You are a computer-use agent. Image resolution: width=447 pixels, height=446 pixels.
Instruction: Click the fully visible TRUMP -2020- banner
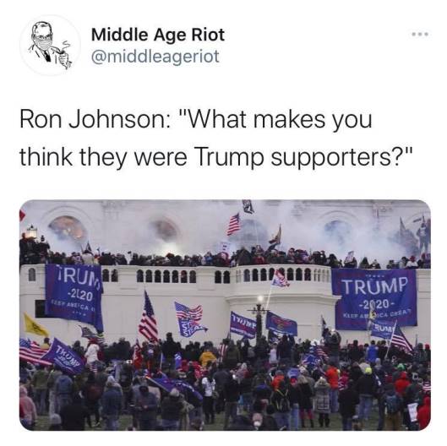click(375, 297)
